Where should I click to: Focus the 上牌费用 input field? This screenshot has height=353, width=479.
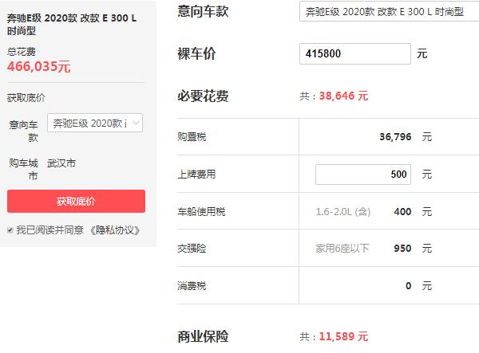click(x=363, y=174)
